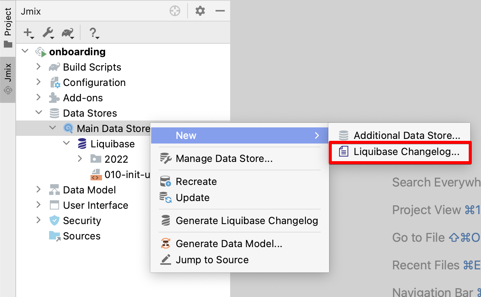Expand the Configuration node
Viewport: 481px width, 297px height.
(38, 82)
